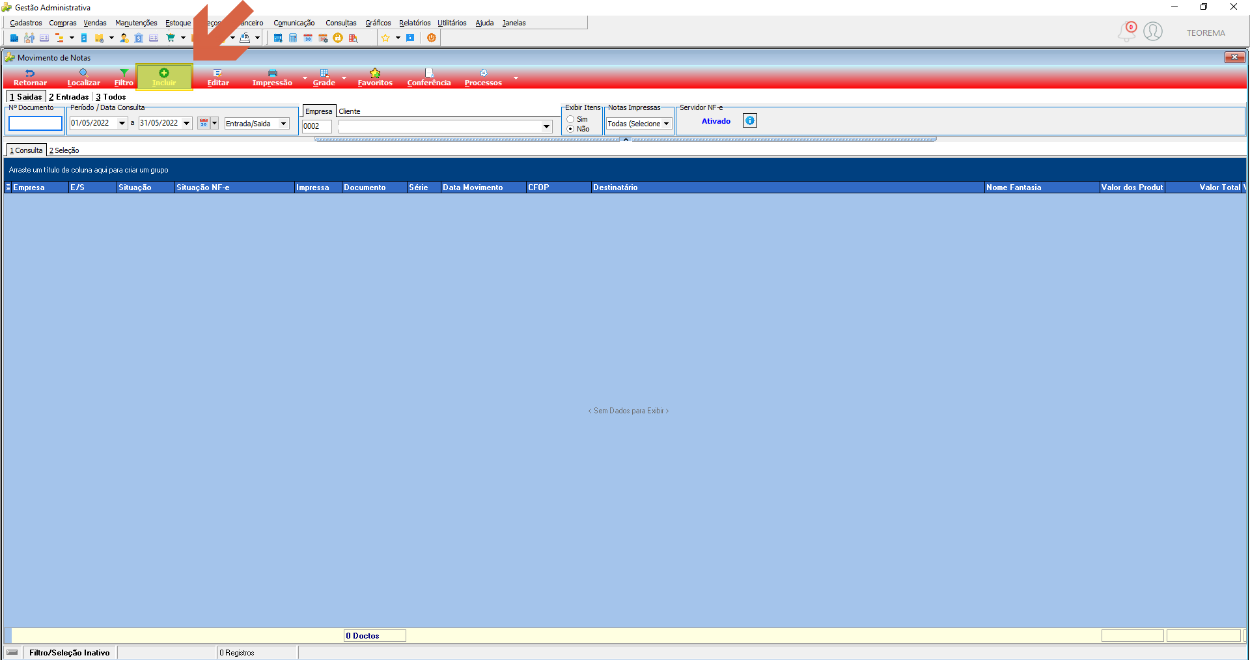Click Filtro/Seleção Inativo status text
Viewport: 1250px width, 660px height.
[70, 653]
